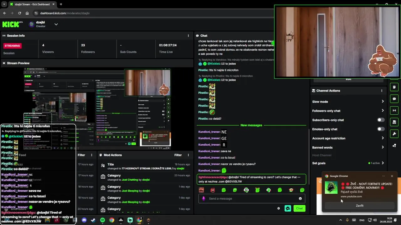
Task: Click the FORTNITE UPDATE notification thumbnail
Action: pyautogui.click(x=331, y=188)
